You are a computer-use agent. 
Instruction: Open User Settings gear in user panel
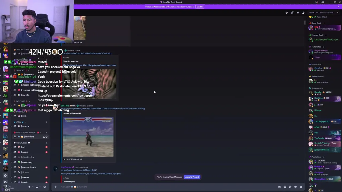pyautogui.click(x=45, y=187)
